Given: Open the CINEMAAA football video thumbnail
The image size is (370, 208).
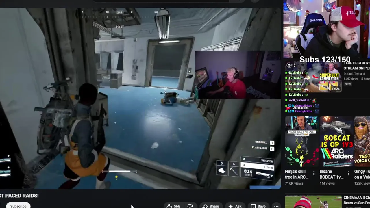Looking at the screenshot, I should coord(313,202).
